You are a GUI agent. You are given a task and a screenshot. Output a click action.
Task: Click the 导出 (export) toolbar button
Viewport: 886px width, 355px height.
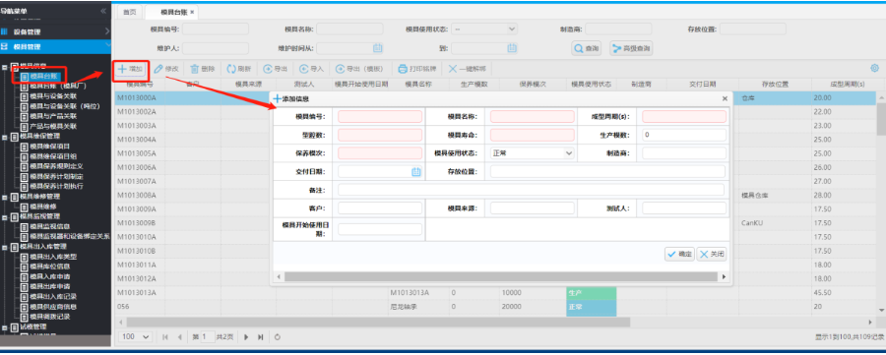point(276,69)
